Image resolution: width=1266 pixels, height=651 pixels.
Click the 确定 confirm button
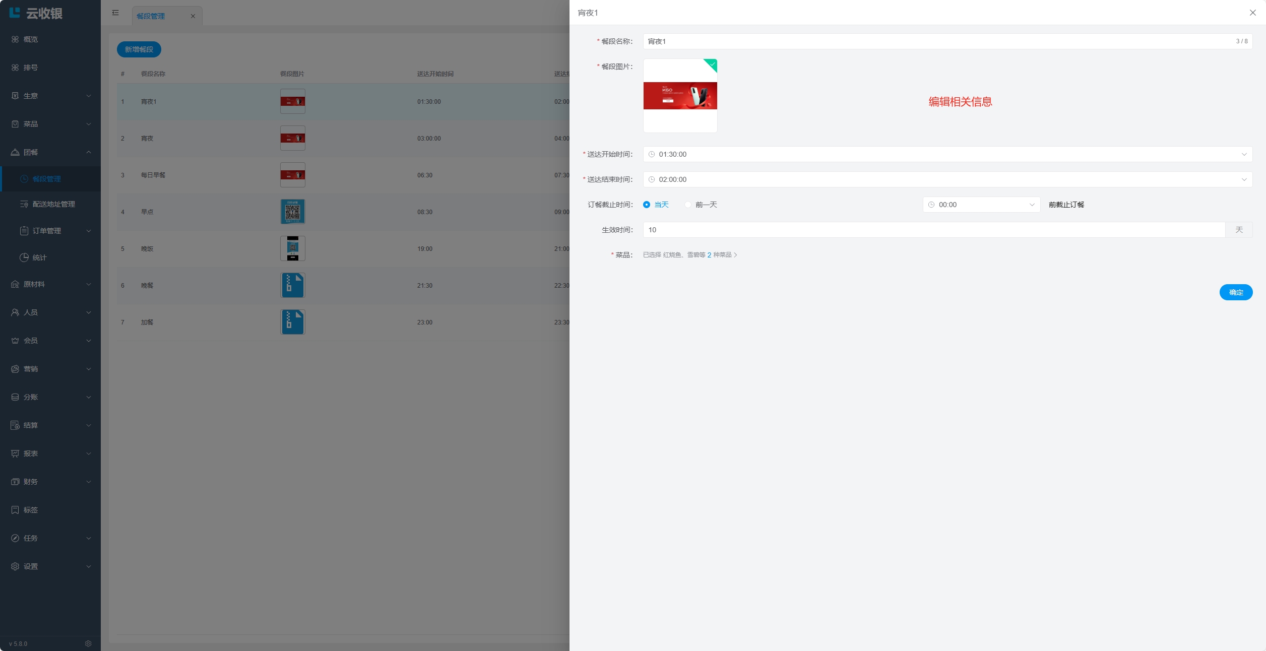pos(1235,292)
